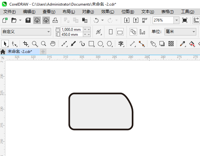
Task: Click the page width field 1,000.0 mm
Action: tap(71, 29)
